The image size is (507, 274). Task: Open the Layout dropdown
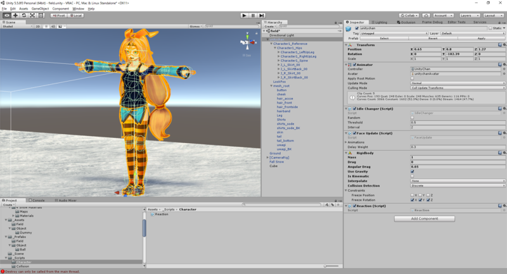pos(494,15)
